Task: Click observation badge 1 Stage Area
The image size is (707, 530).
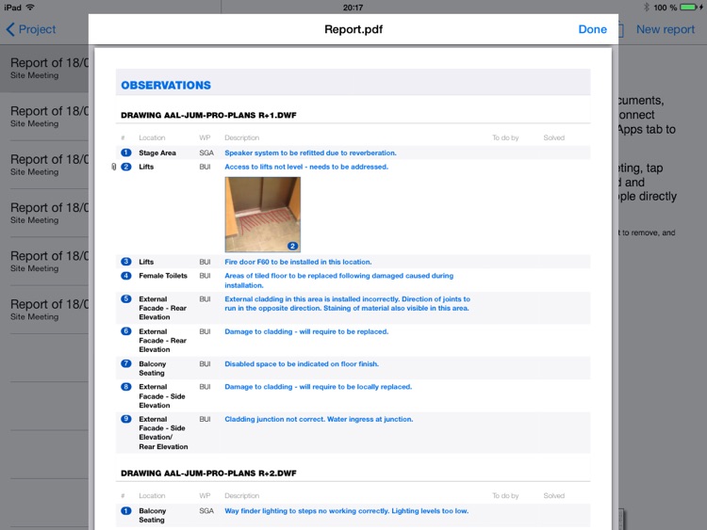Action: point(126,153)
